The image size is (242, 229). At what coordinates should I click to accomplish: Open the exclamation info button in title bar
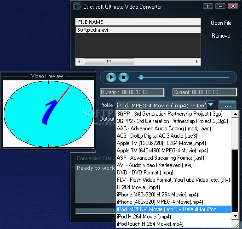208,6
